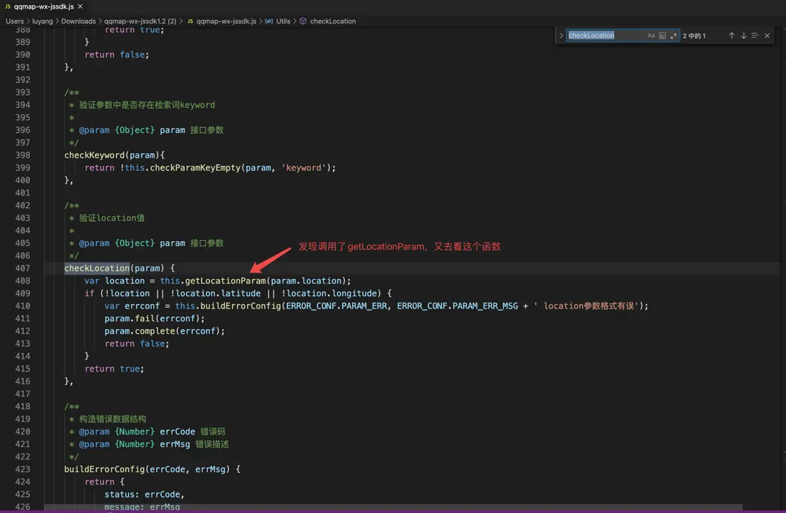Close the qqmap-wx-jssdk.js tab

(x=80, y=6)
